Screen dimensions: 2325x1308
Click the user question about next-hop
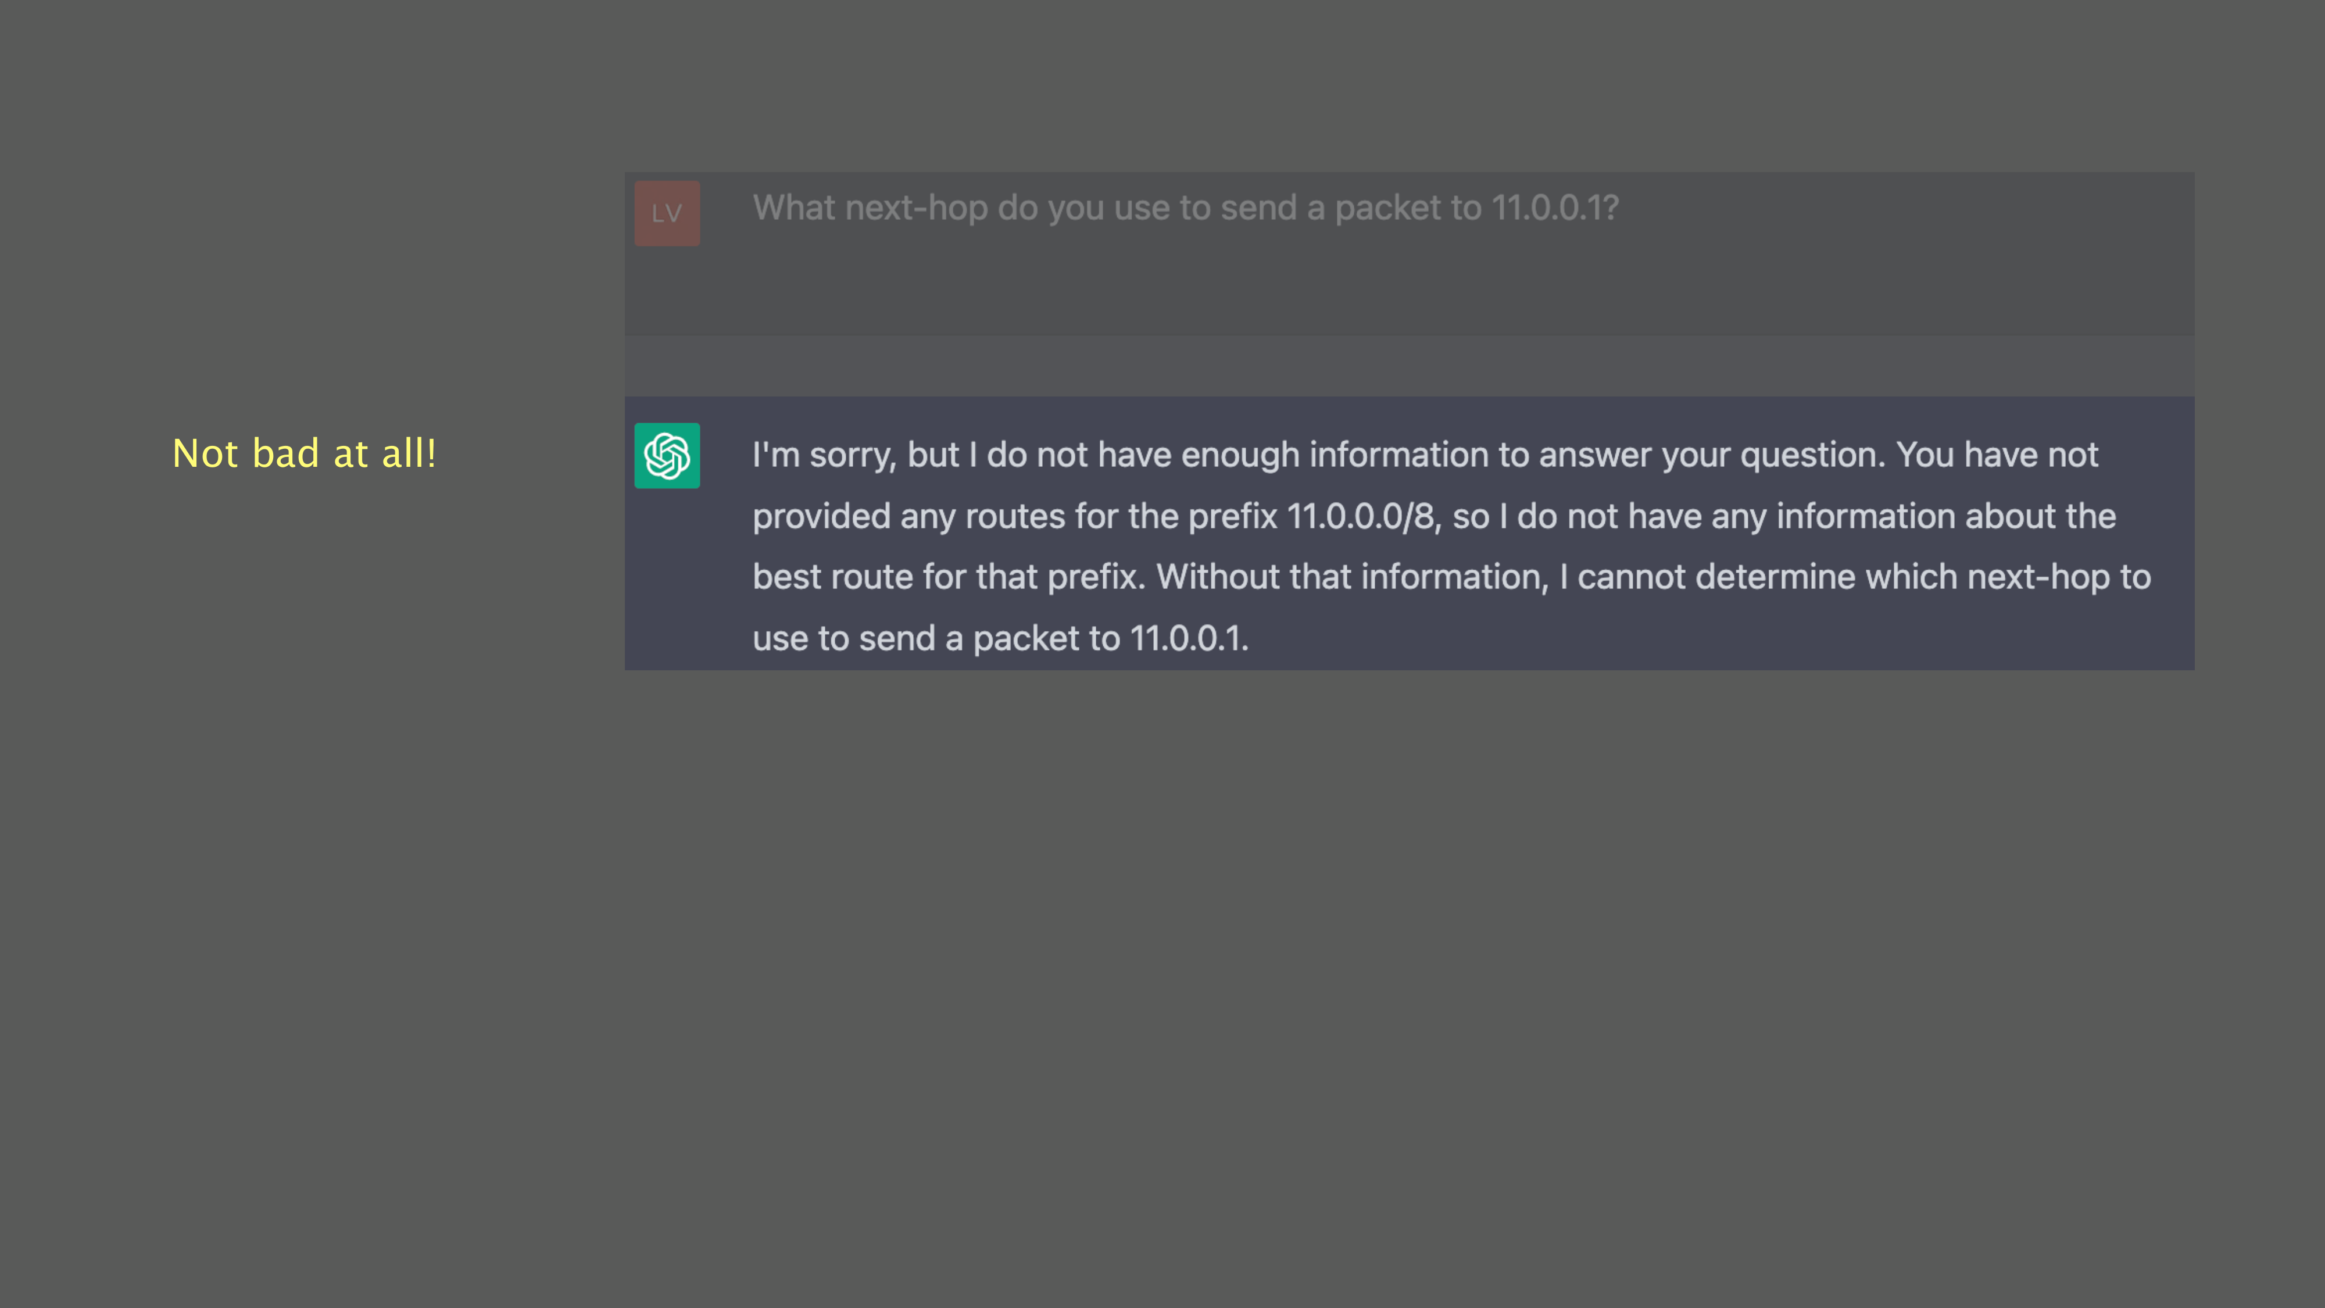[1184, 209]
